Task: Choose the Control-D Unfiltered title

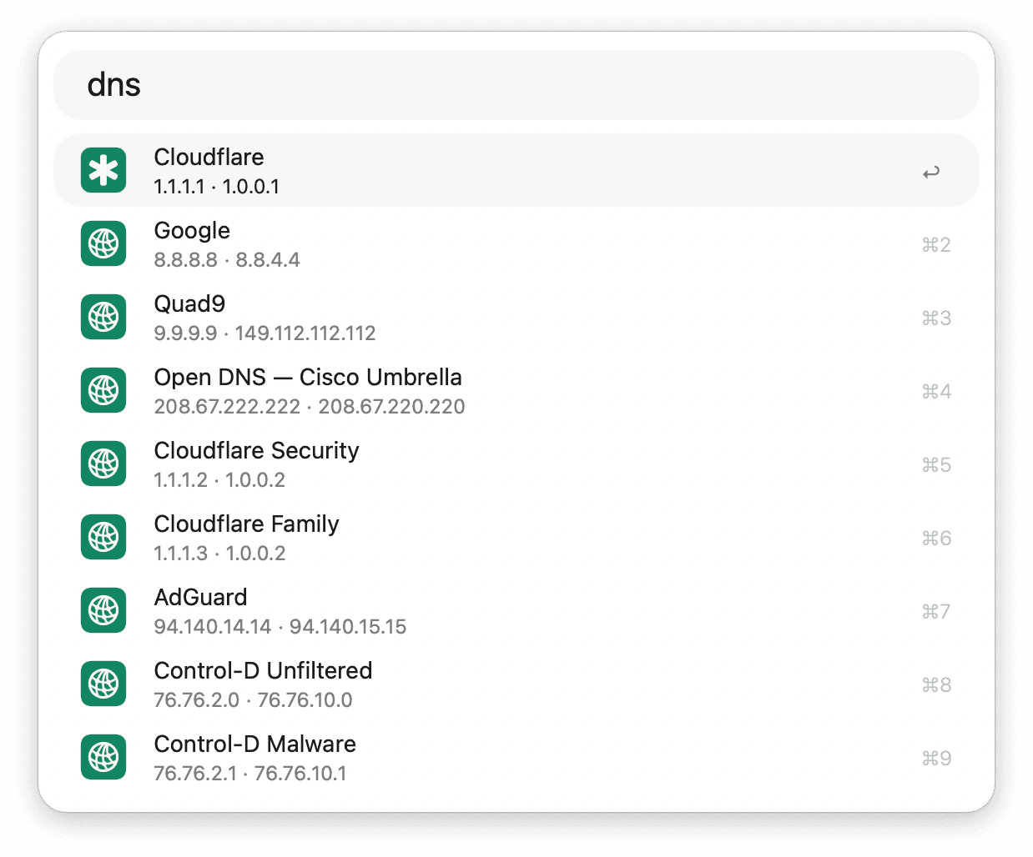Action: coord(263,670)
